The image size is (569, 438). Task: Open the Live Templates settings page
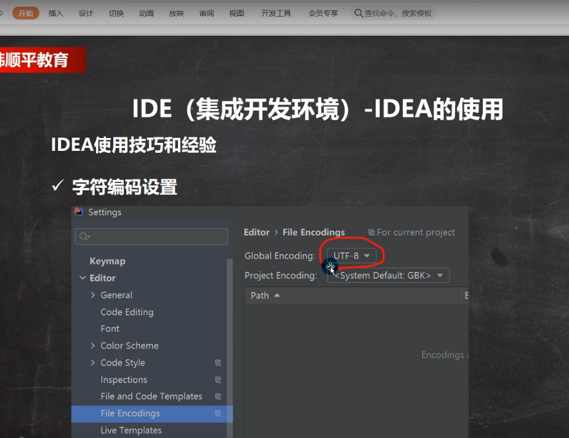click(131, 431)
